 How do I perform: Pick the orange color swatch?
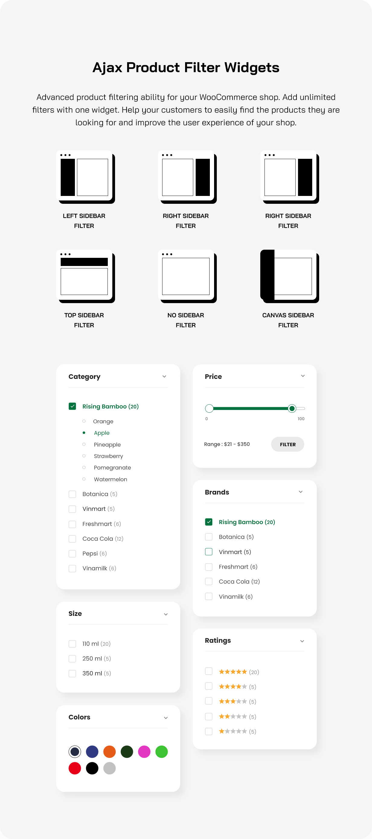pyautogui.click(x=109, y=752)
